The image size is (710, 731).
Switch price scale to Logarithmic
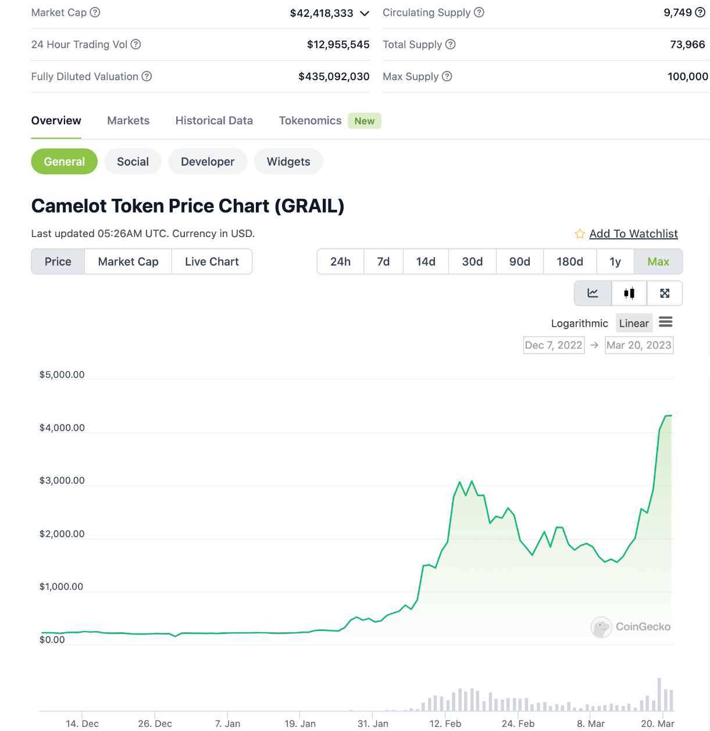tap(579, 323)
